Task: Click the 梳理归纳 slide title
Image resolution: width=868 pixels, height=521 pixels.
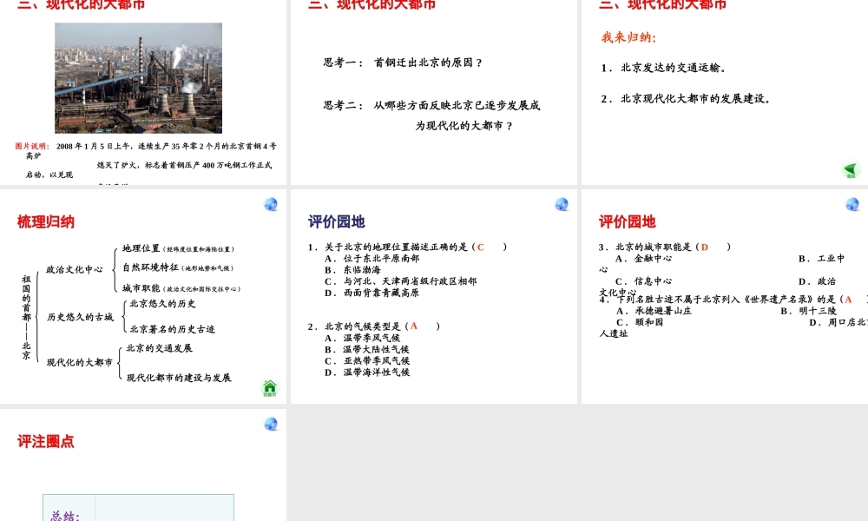Action: pyautogui.click(x=46, y=222)
